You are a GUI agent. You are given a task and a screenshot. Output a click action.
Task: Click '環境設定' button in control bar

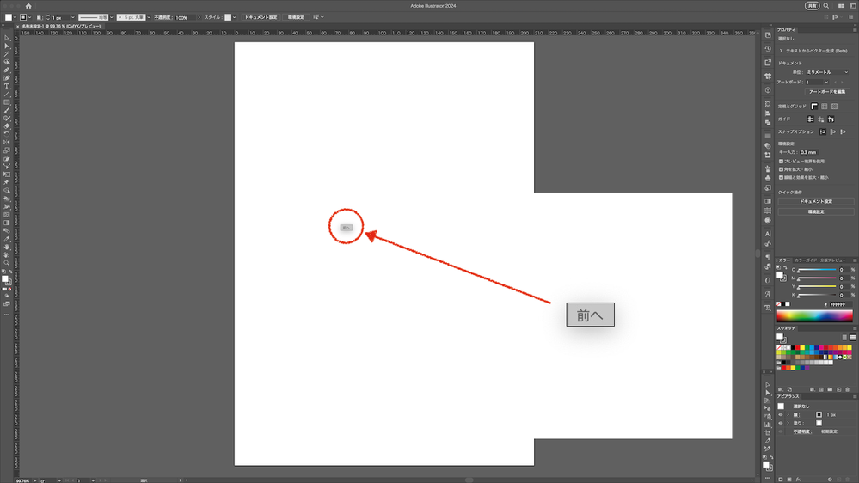[296, 17]
